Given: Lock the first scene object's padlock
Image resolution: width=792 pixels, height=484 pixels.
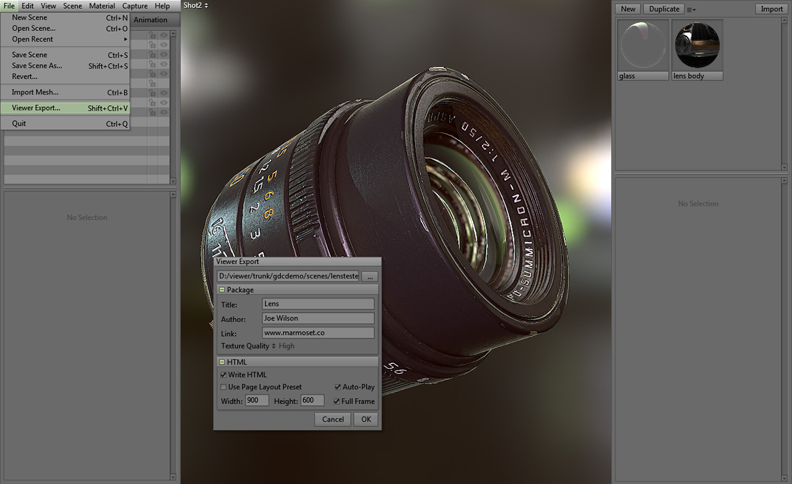Looking at the screenshot, I should pos(153,35).
